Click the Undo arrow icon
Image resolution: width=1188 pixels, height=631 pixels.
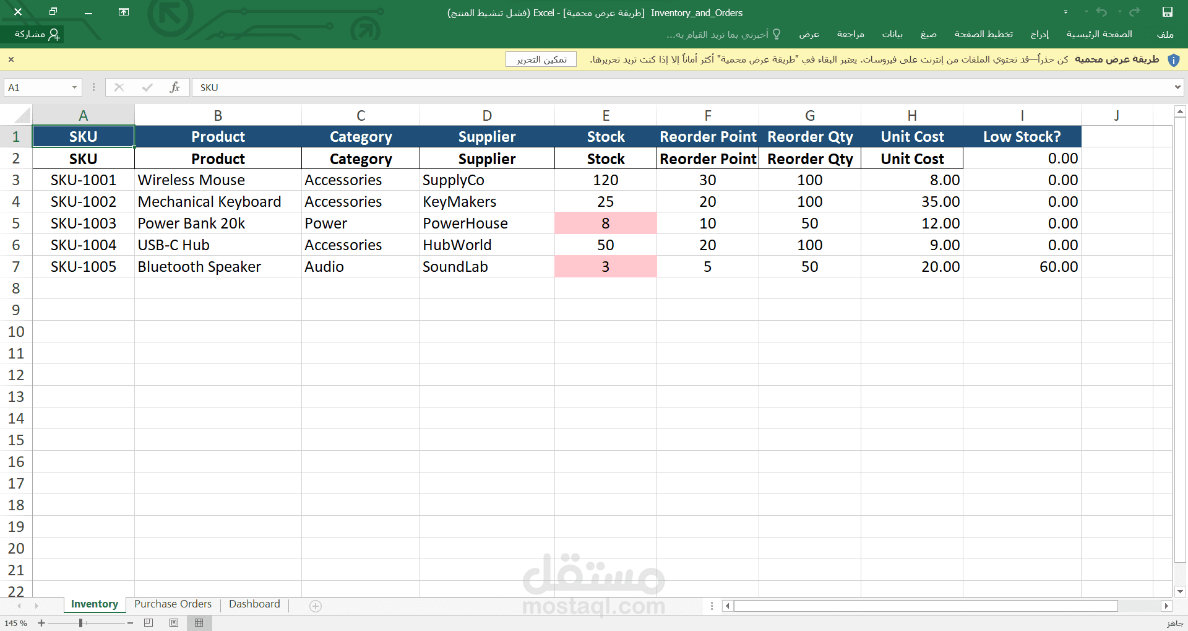pos(1101,12)
